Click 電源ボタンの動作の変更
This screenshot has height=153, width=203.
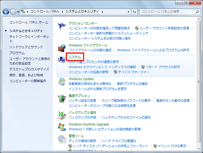point(173,100)
